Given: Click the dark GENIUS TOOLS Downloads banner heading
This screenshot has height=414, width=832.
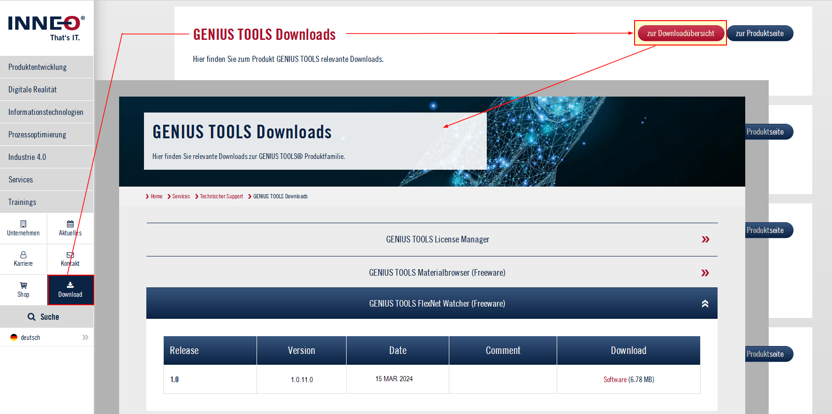Looking at the screenshot, I should (x=242, y=132).
